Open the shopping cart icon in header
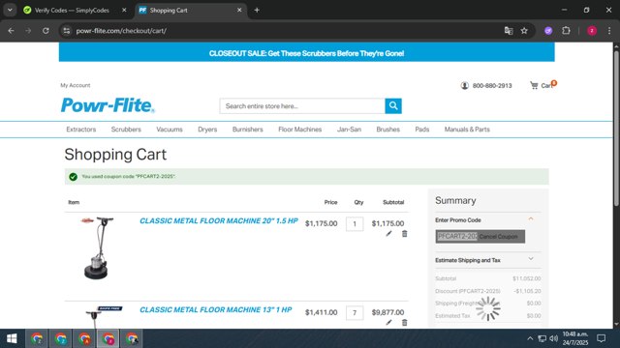Viewport: 620px width, 348px height. (x=534, y=85)
